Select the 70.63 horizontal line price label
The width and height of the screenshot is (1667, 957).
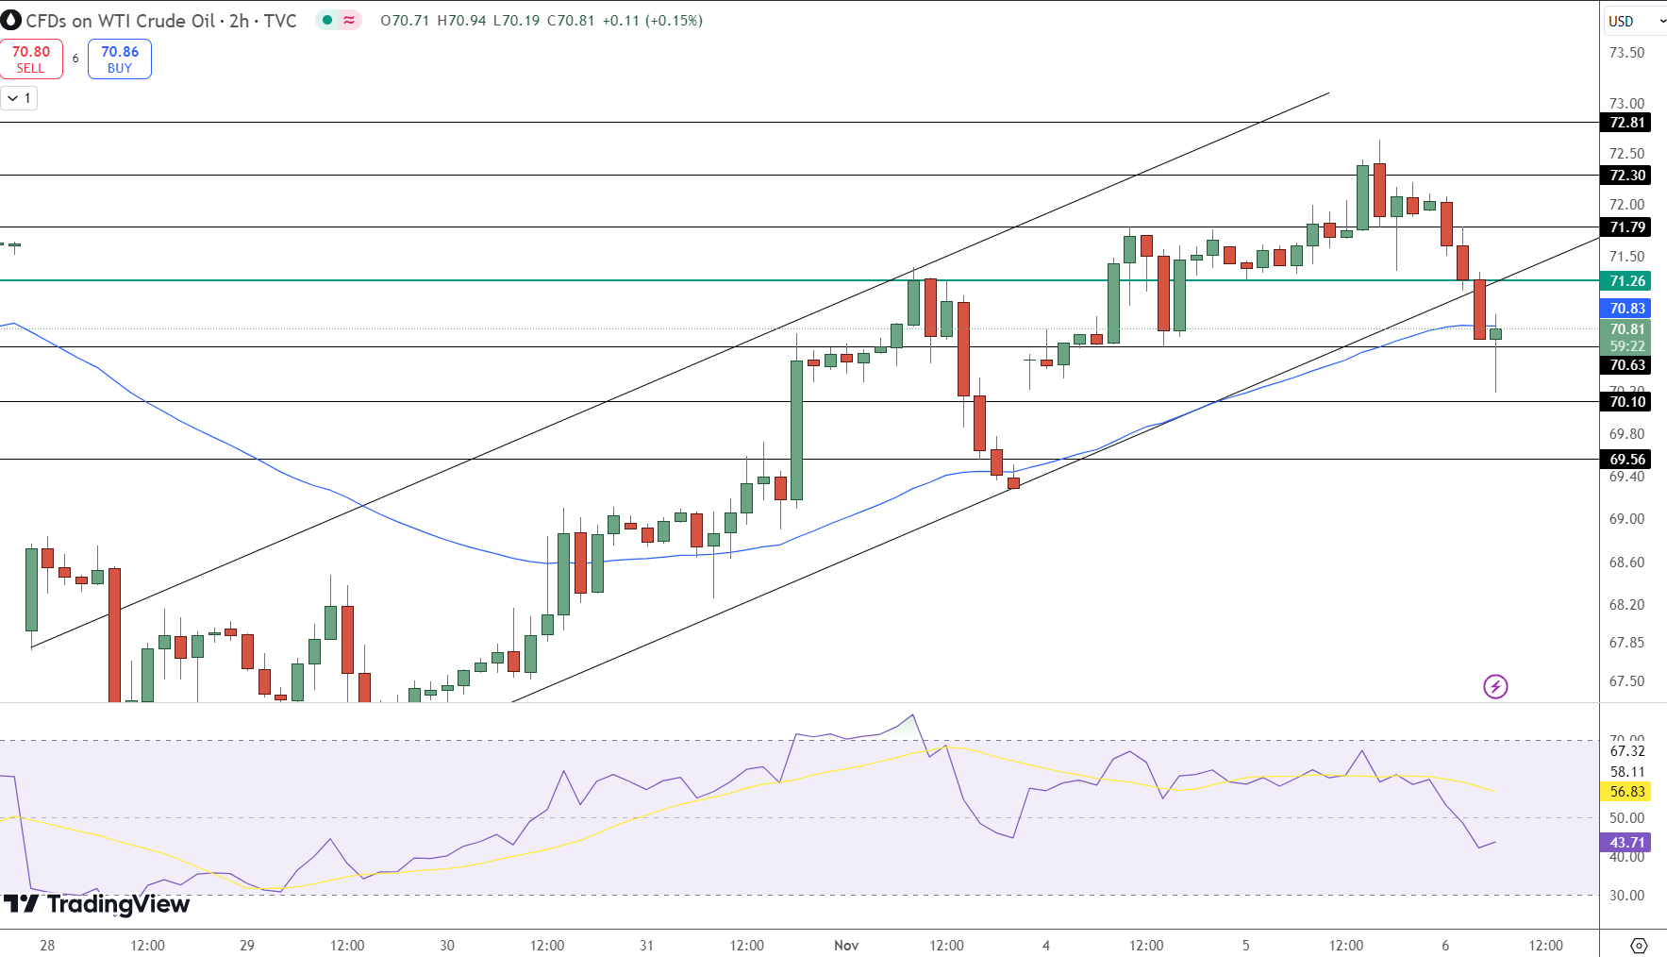click(x=1625, y=365)
